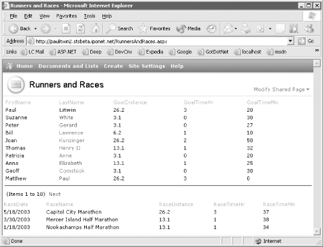
Task: Open the address bar dropdown list
Action: [290, 41]
